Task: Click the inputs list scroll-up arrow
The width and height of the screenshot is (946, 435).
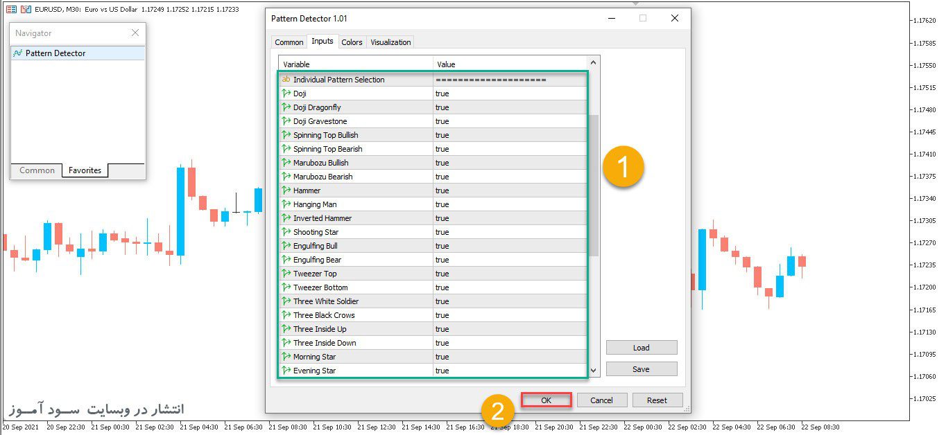Action: [594, 63]
